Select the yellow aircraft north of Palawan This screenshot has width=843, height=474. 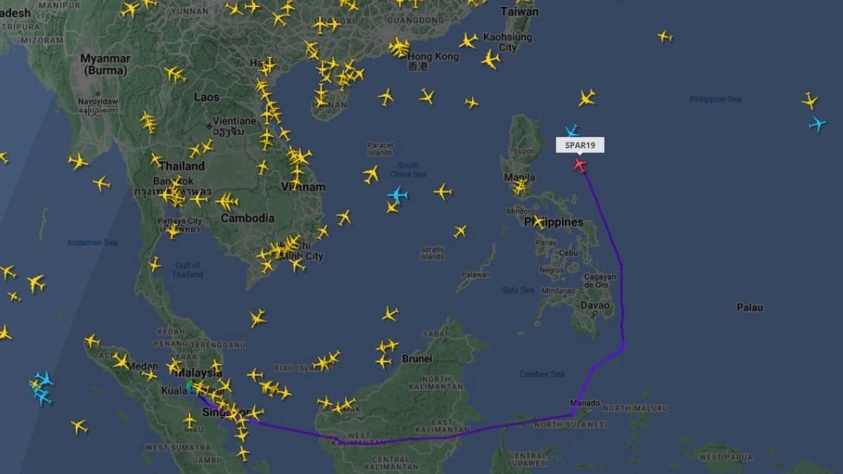click(460, 231)
